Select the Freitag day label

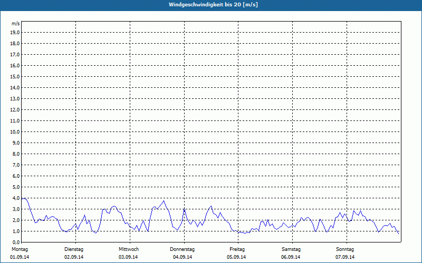(237, 249)
